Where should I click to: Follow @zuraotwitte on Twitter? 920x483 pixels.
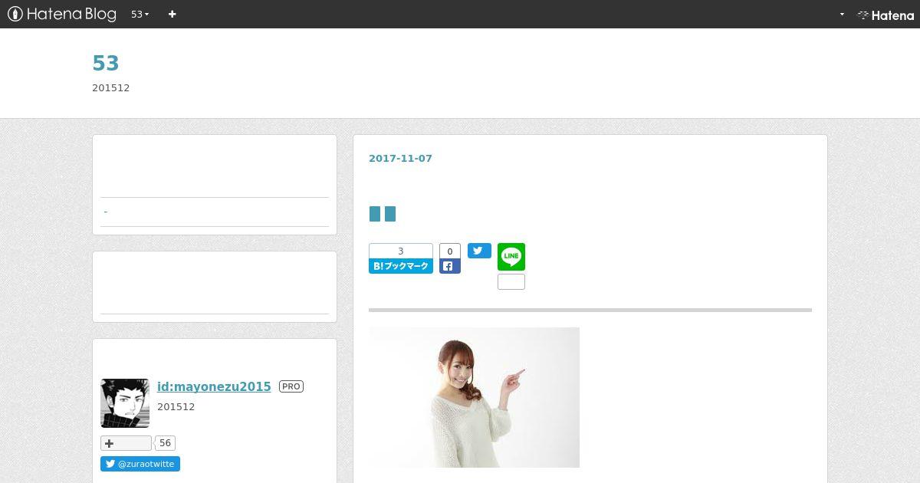coord(140,464)
